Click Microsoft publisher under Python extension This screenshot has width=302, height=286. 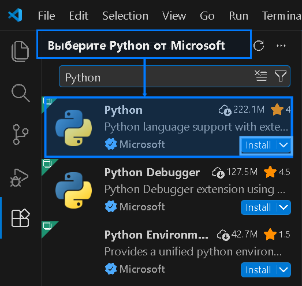(142, 144)
